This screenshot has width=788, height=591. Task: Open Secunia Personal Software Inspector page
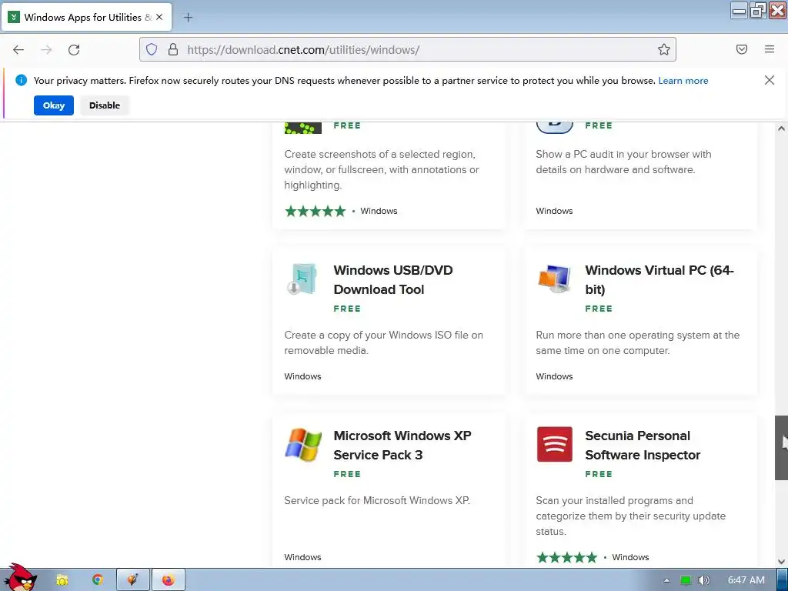(643, 446)
